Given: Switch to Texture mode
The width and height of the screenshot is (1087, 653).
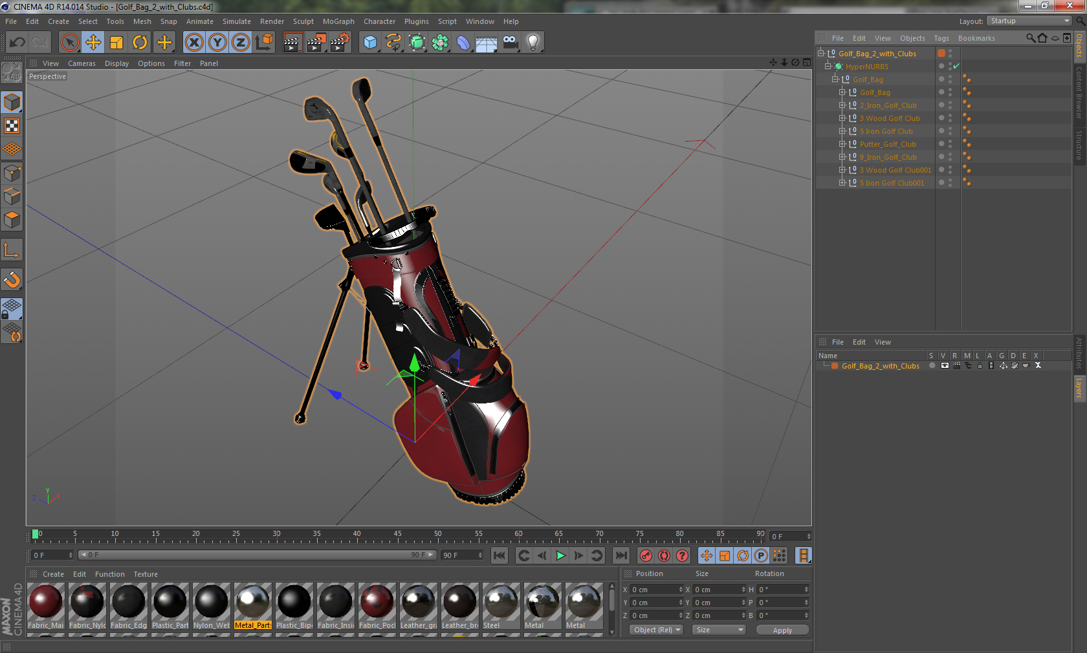Looking at the screenshot, I should click(12, 125).
